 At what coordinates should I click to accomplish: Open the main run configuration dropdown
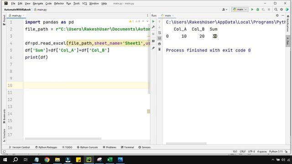pos(240,10)
